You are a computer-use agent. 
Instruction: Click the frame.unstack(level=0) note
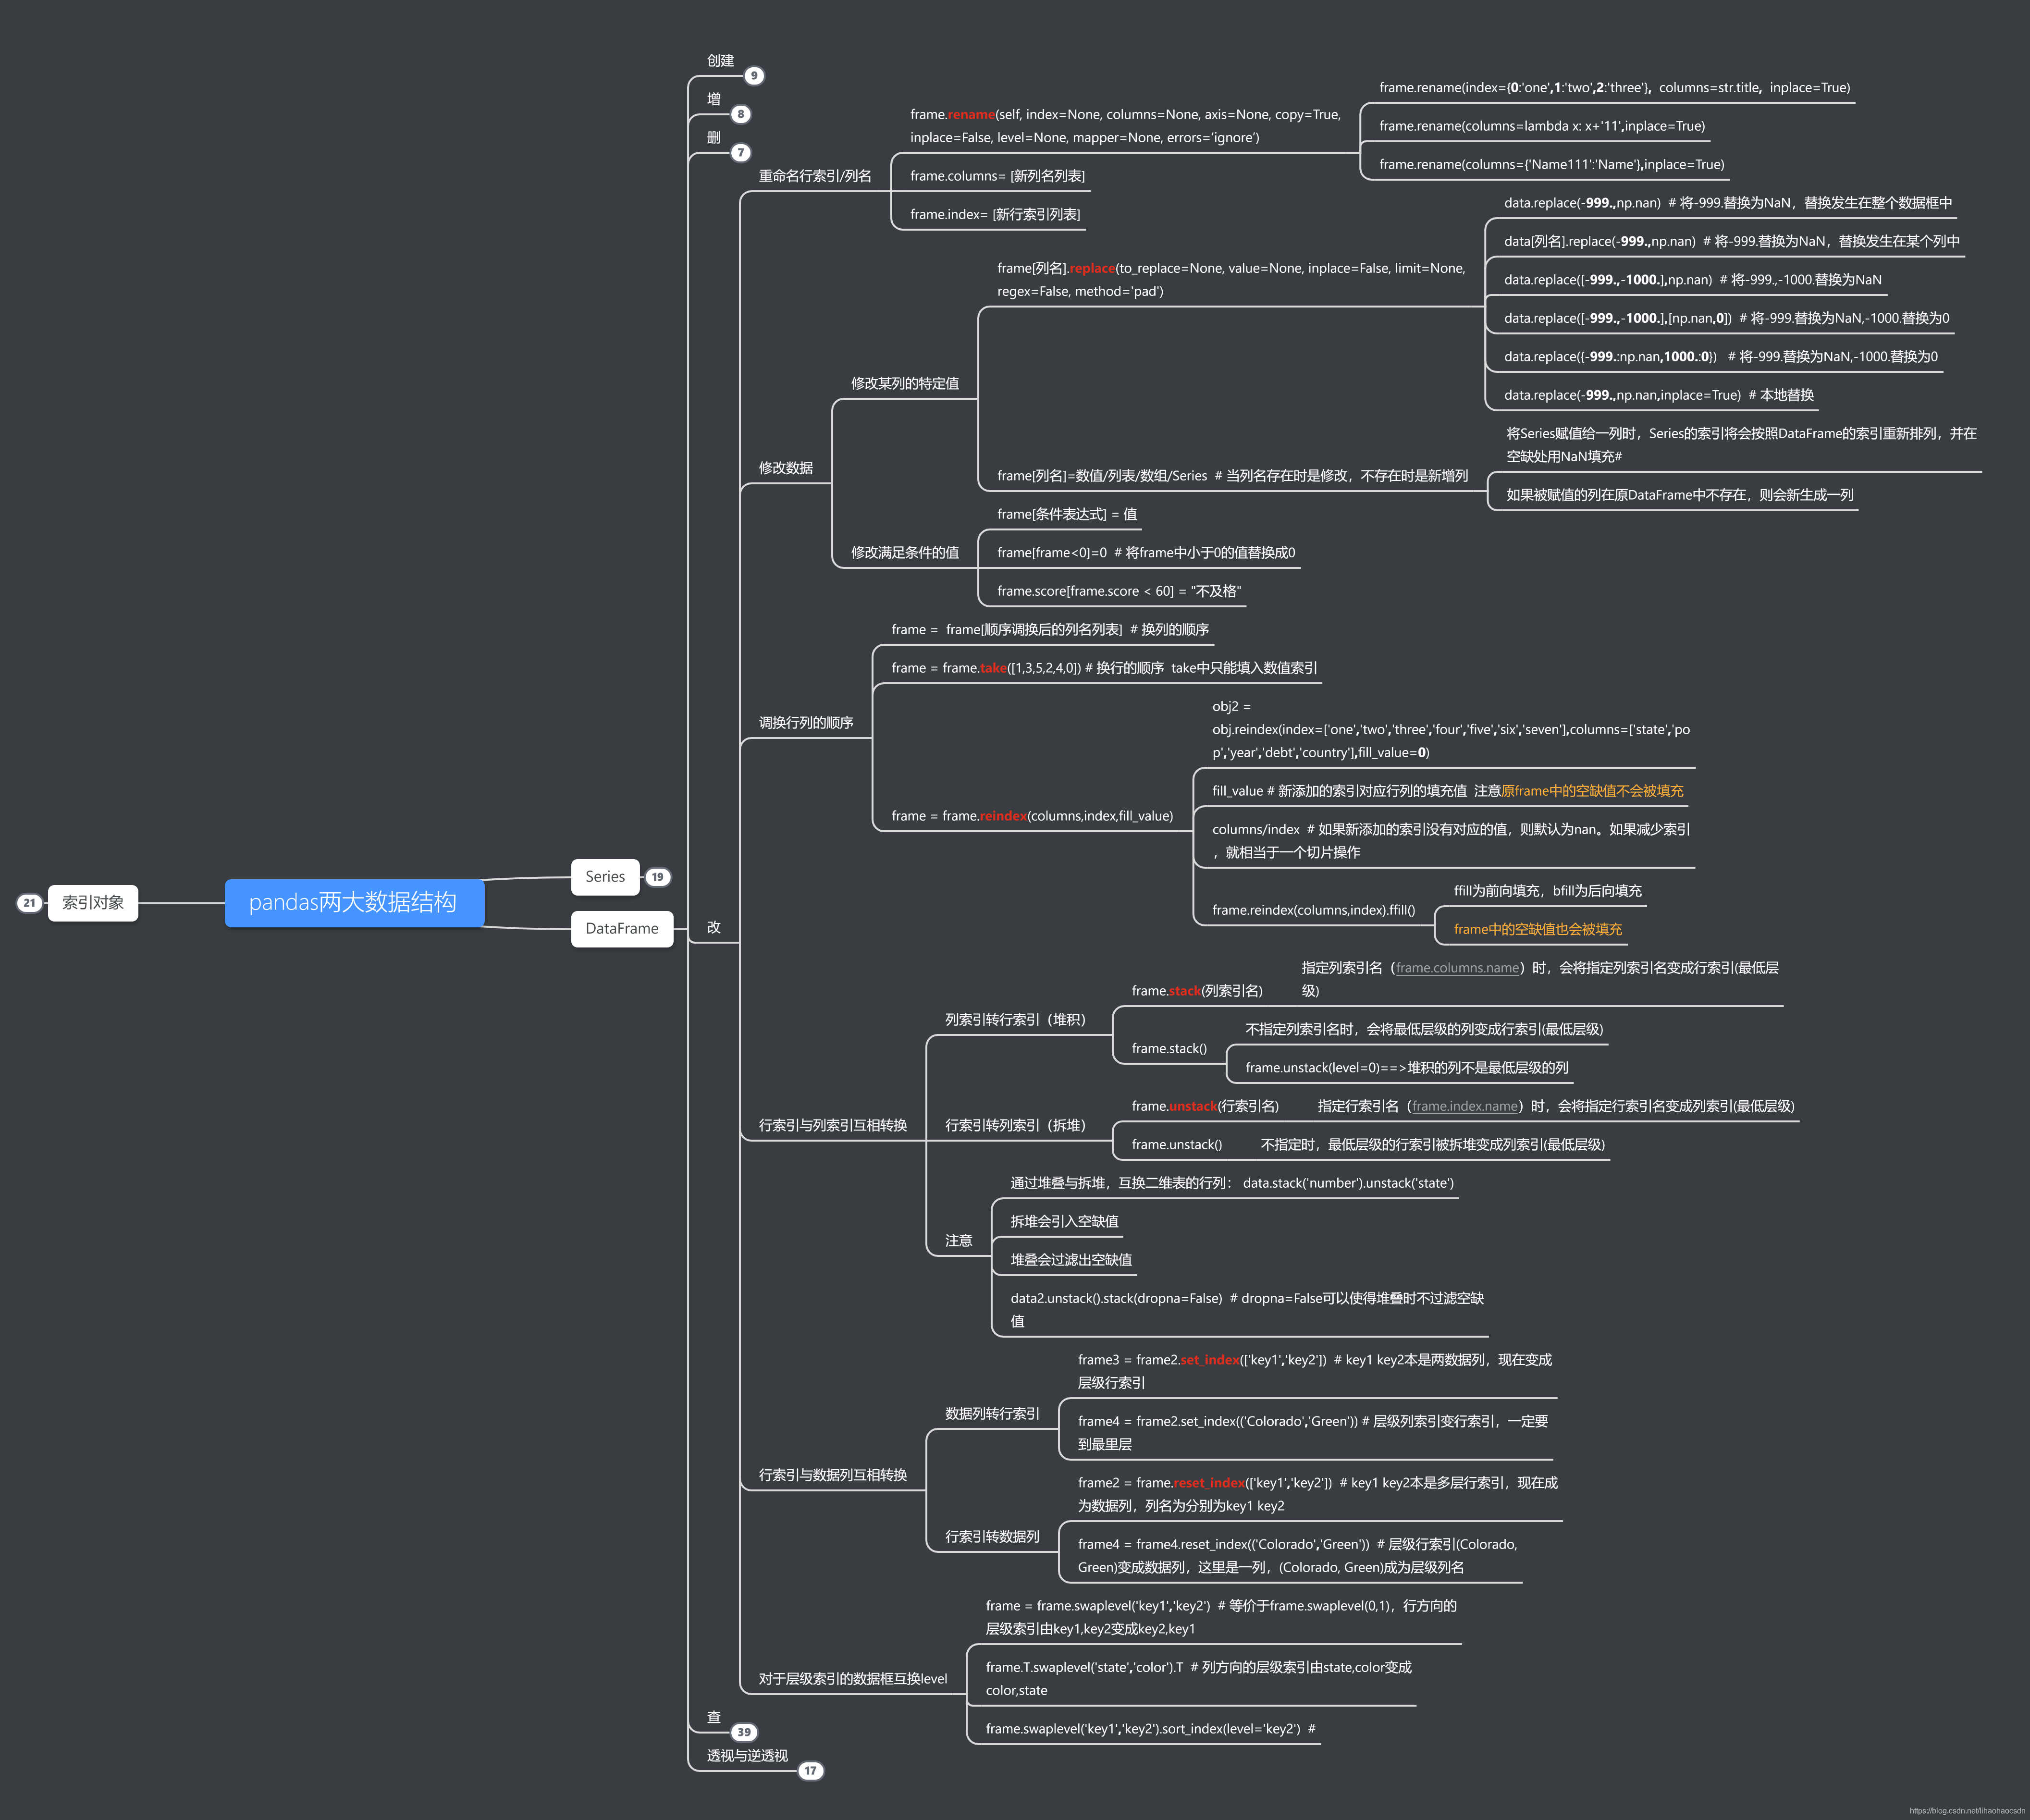tap(1407, 1067)
